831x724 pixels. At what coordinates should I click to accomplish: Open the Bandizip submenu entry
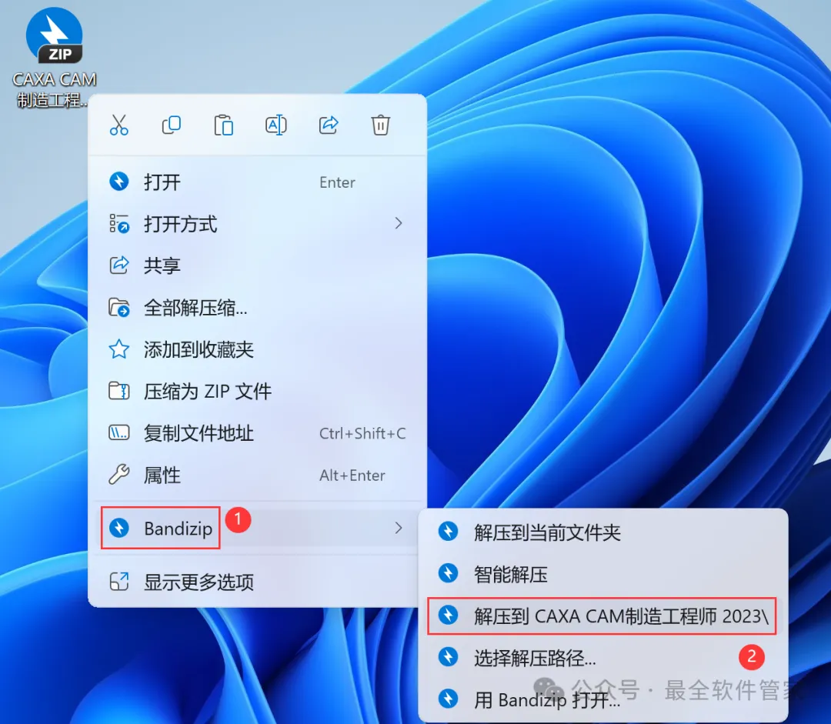257,528
